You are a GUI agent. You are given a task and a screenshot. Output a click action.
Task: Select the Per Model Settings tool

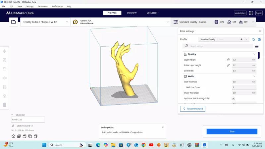click(5, 87)
